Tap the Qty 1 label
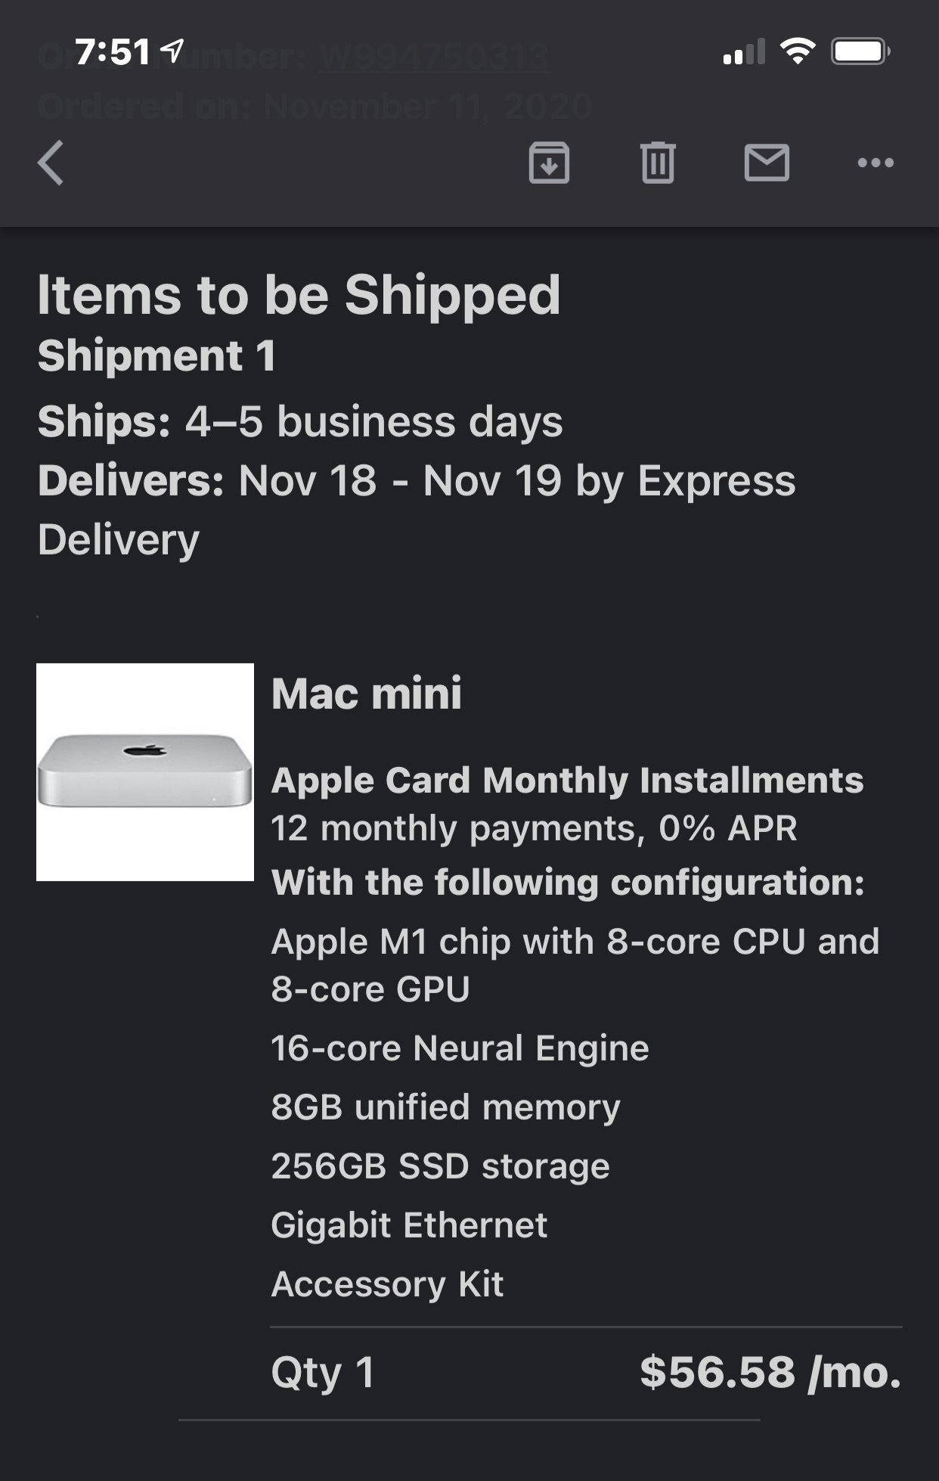The width and height of the screenshot is (939, 1481). tap(323, 1372)
